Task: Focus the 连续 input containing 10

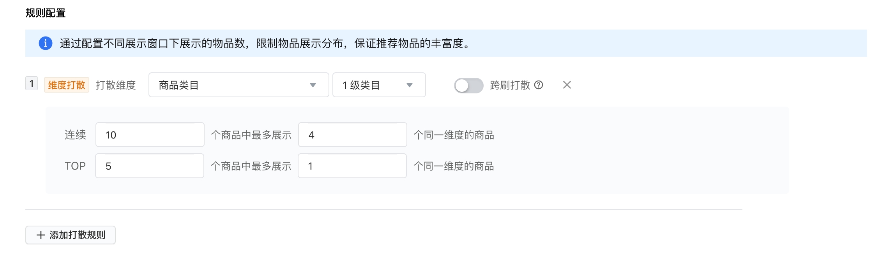Action: [150, 135]
